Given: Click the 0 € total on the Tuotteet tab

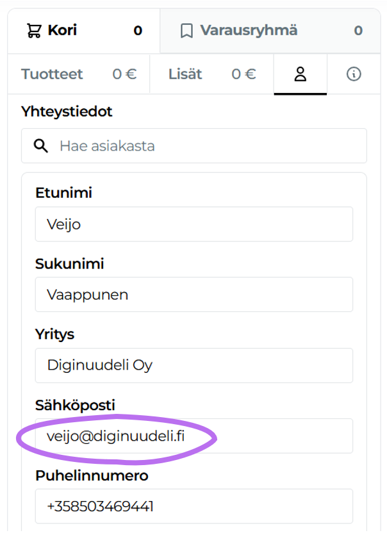Looking at the screenshot, I should tap(124, 74).
